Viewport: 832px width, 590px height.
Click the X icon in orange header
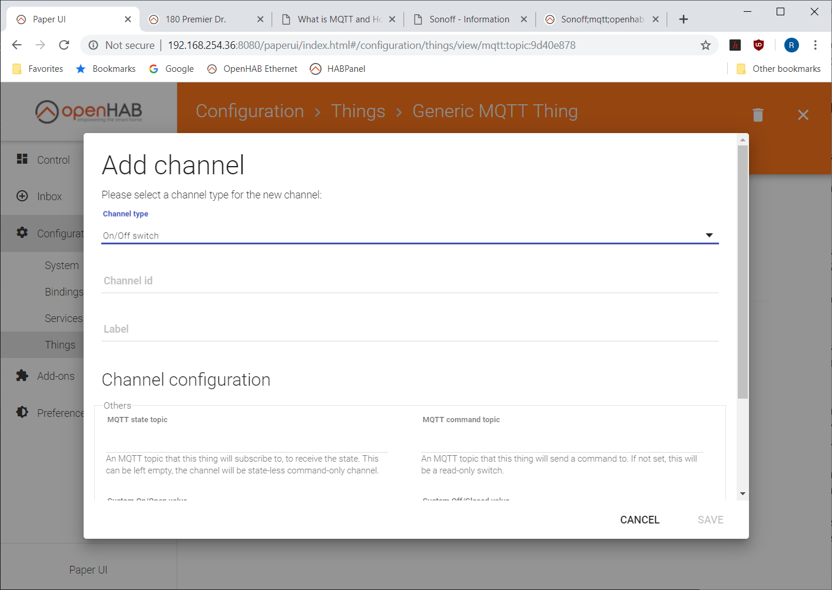[803, 115]
